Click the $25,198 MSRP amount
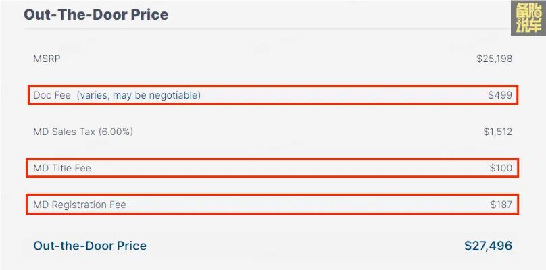 click(494, 59)
